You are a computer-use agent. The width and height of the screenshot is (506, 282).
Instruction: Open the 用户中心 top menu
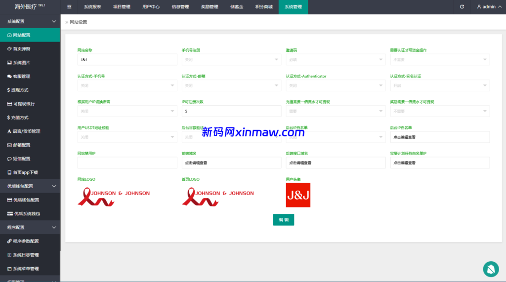pyautogui.click(x=151, y=7)
